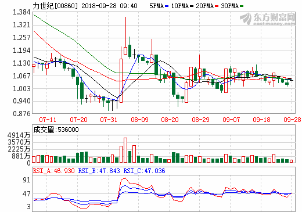Click price axis value 1.003
This screenshot has width=302, height=212.
coord(21,88)
